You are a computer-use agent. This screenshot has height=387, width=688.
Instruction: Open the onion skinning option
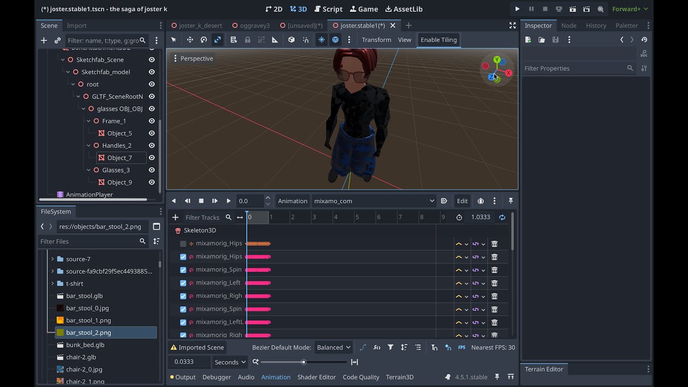click(481, 201)
